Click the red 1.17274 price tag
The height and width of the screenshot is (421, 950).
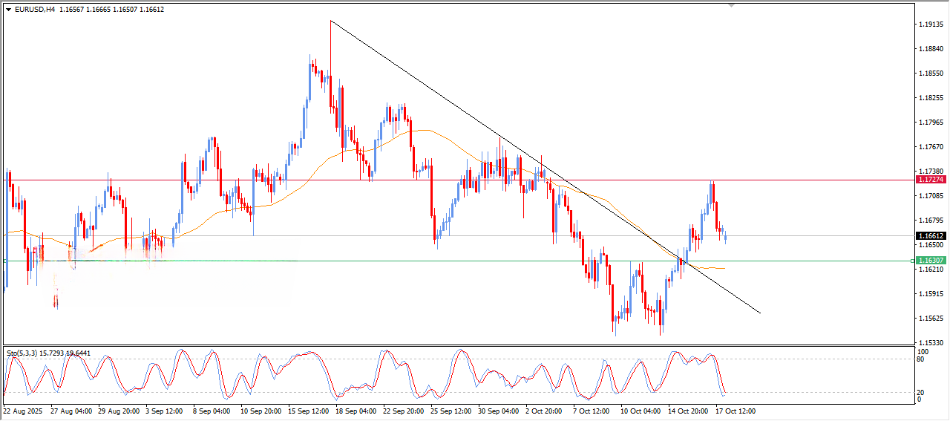click(931, 180)
